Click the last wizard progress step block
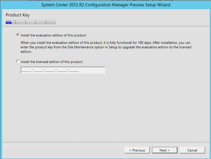 [x=50, y=22]
